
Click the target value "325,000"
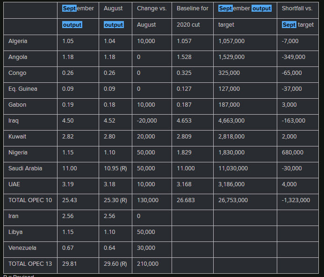[229, 73]
